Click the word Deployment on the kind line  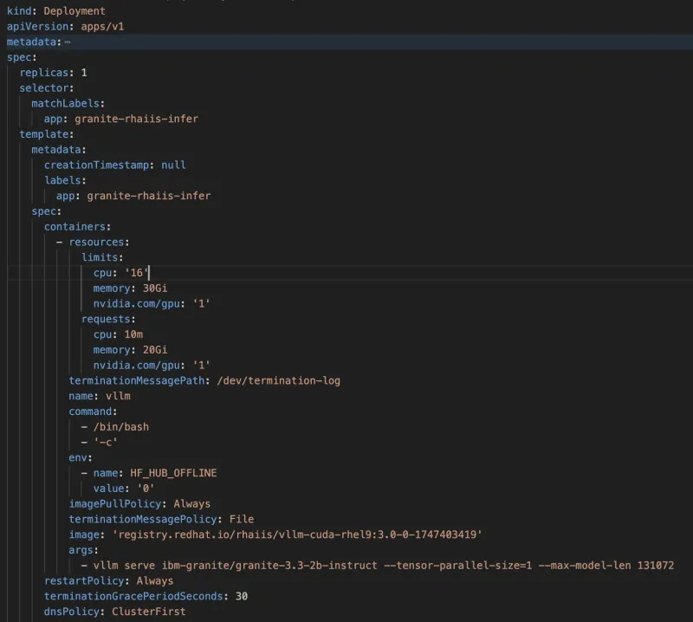pyautogui.click(x=74, y=10)
